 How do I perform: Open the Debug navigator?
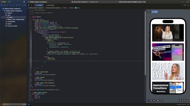click(x=19, y=5)
